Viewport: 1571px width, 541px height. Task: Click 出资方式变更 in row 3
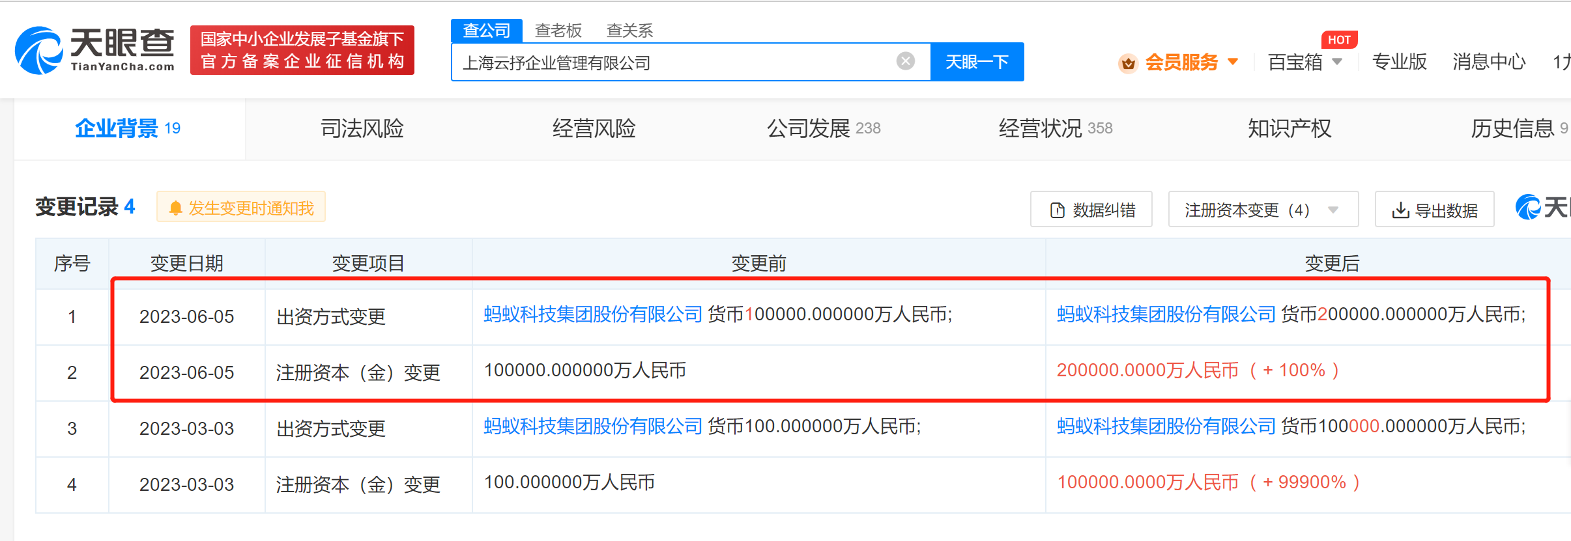point(331,428)
